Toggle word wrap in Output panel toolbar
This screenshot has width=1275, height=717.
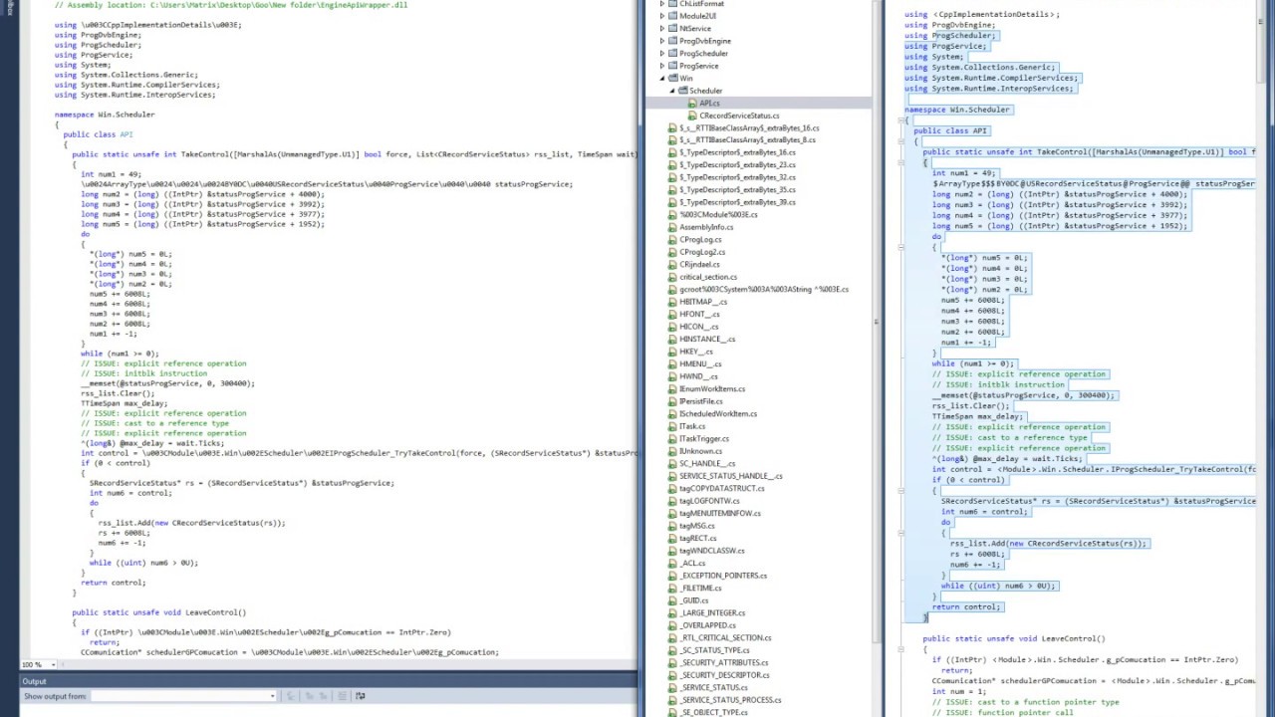click(x=360, y=696)
